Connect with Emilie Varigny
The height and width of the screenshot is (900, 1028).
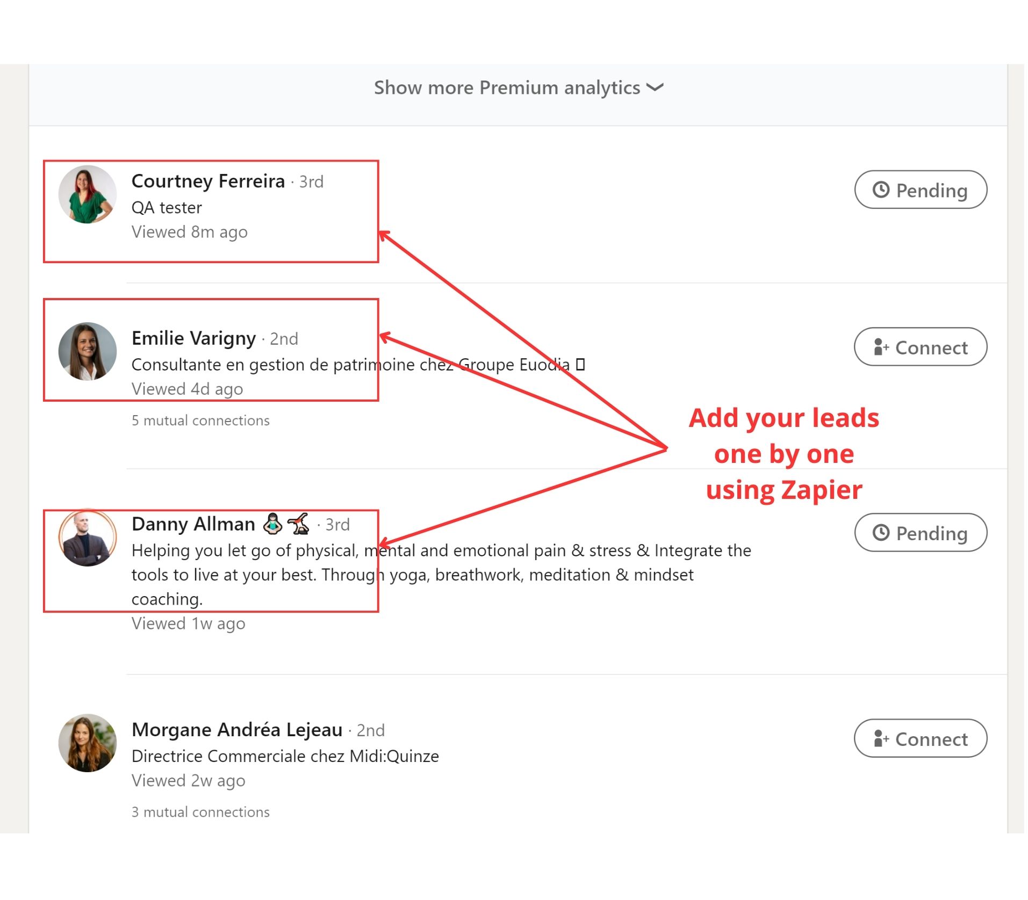point(920,347)
